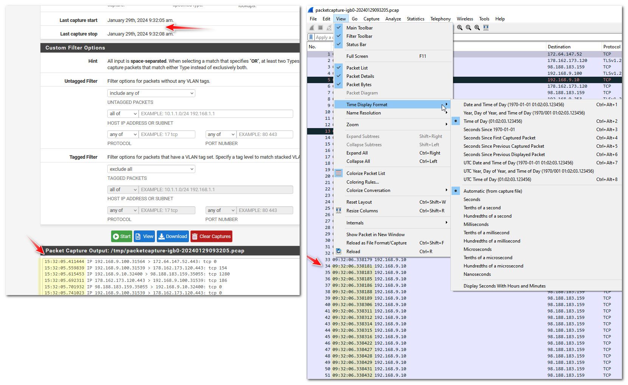Click the No. column header
The image size is (628, 385).
tap(320, 47)
